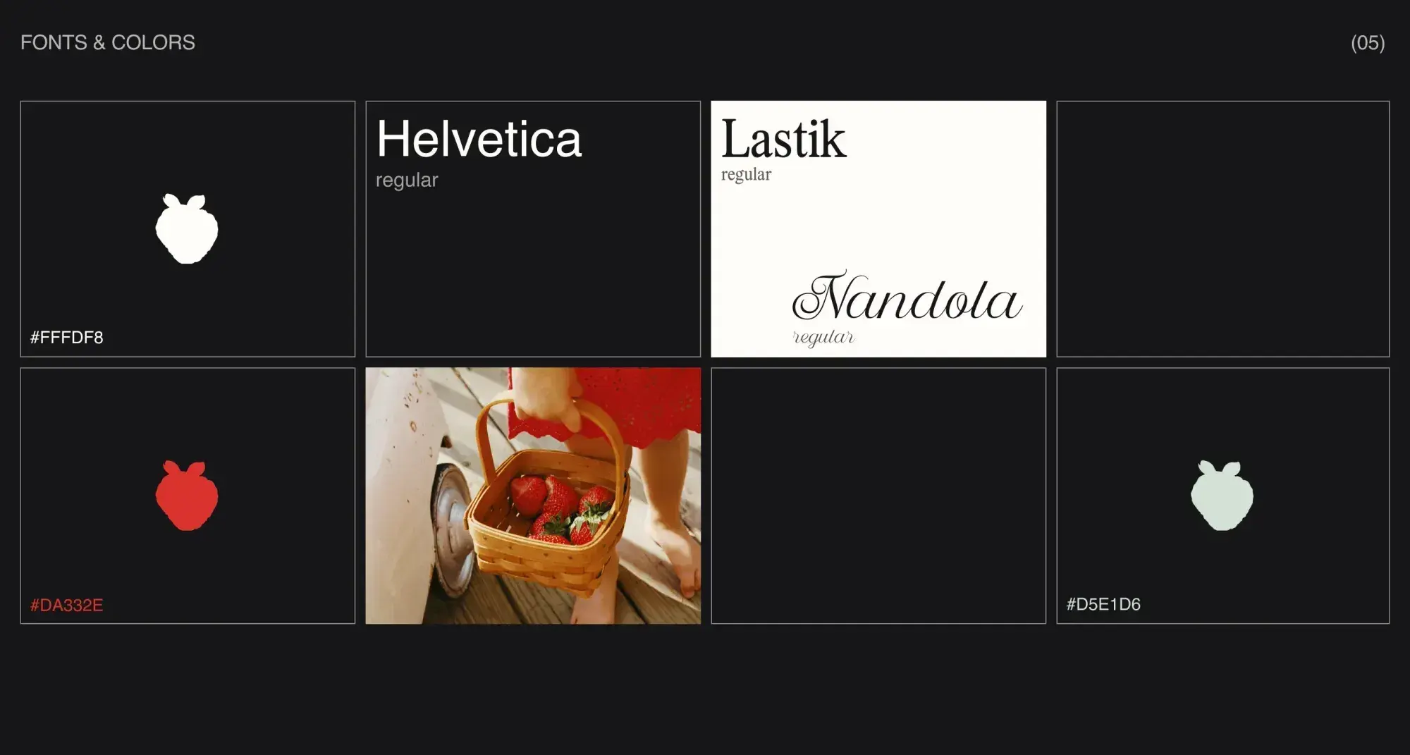Viewport: 1410px width, 755px height.
Task: Click the (05) page number
Action: click(1368, 43)
